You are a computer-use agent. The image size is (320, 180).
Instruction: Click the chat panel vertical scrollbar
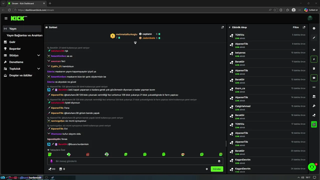click(x=226, y=143)
